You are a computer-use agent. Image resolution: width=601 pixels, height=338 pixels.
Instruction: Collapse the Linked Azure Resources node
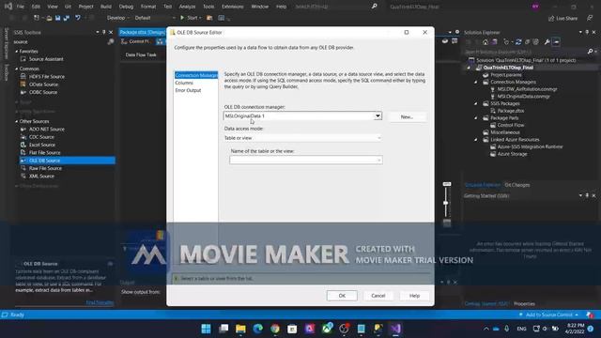(x=476, y=140)
